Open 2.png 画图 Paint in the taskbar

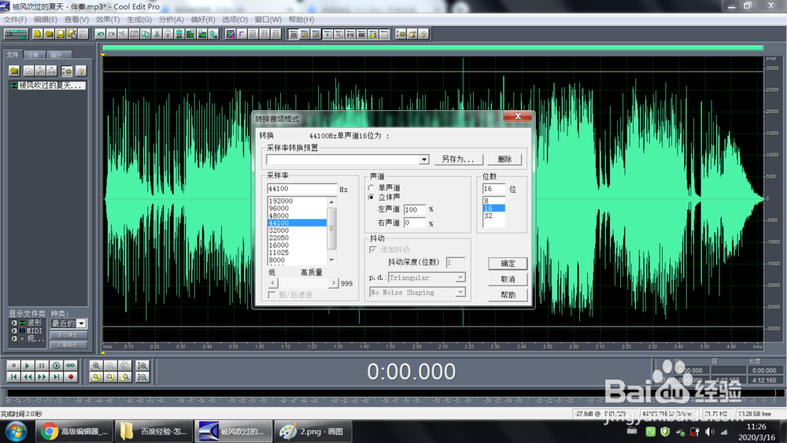click(x=312, y=431)
